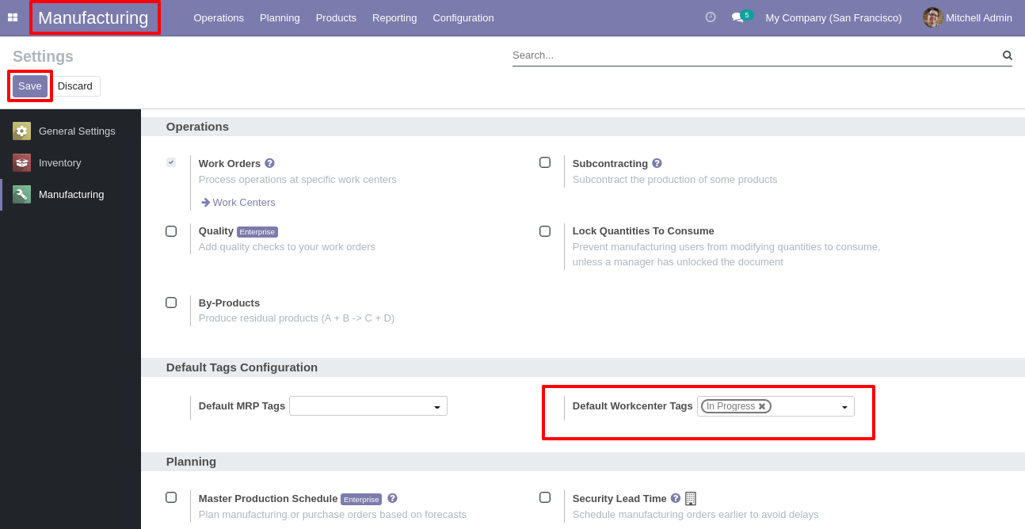The height and width of the screenshot is (529, 1025).
Task: Click the Master Production Schedule Enterprise badge
Action: 361,500
